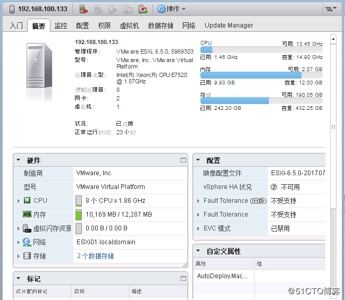Select the AutoDeploy.Mac... attribute row
Screen dimensions: 345x300
pos(259,276)
